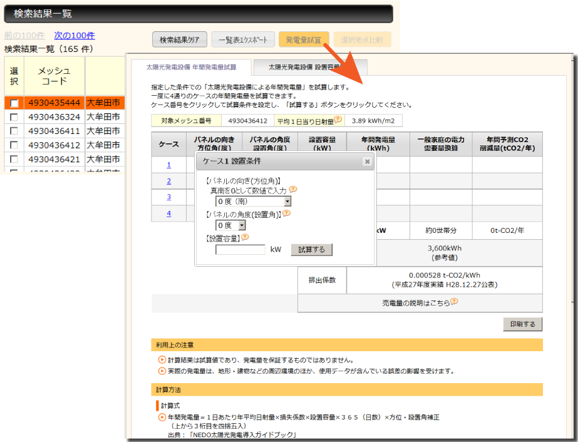This screenshot has height=442, width=578.
Task: Open case 2 link
Action: click(x=169, y=181)
